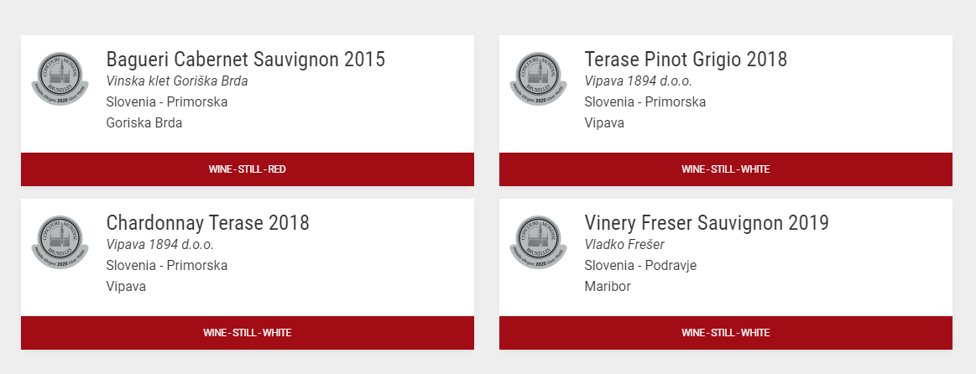This screenshot has height=374, width=976.
Task: Select producer Vladko Frešer
Action: [624, 245]
